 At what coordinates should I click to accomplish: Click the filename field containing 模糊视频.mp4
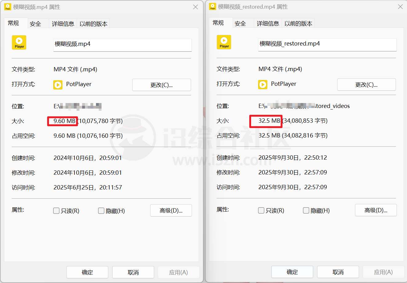click(x=122, y=44)
